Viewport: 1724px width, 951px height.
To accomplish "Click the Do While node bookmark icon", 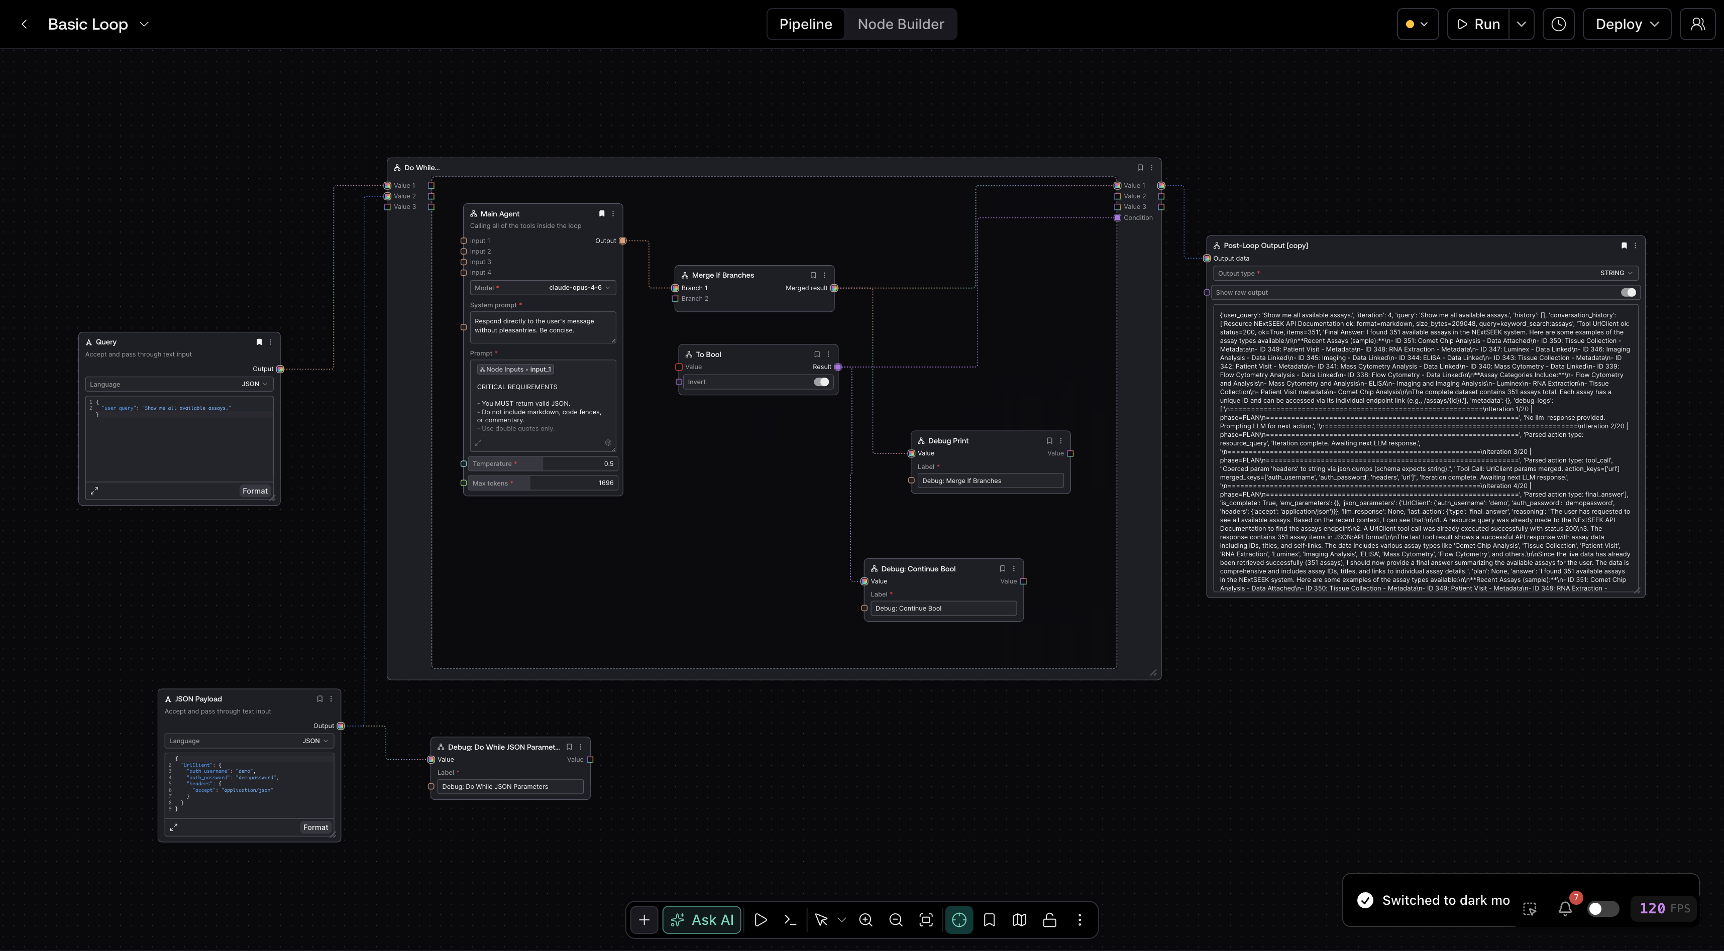I will [1140, 168].
